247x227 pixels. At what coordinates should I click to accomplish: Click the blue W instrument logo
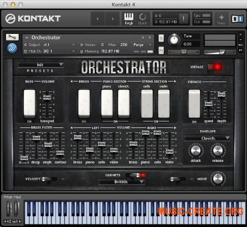coord(12,48)
